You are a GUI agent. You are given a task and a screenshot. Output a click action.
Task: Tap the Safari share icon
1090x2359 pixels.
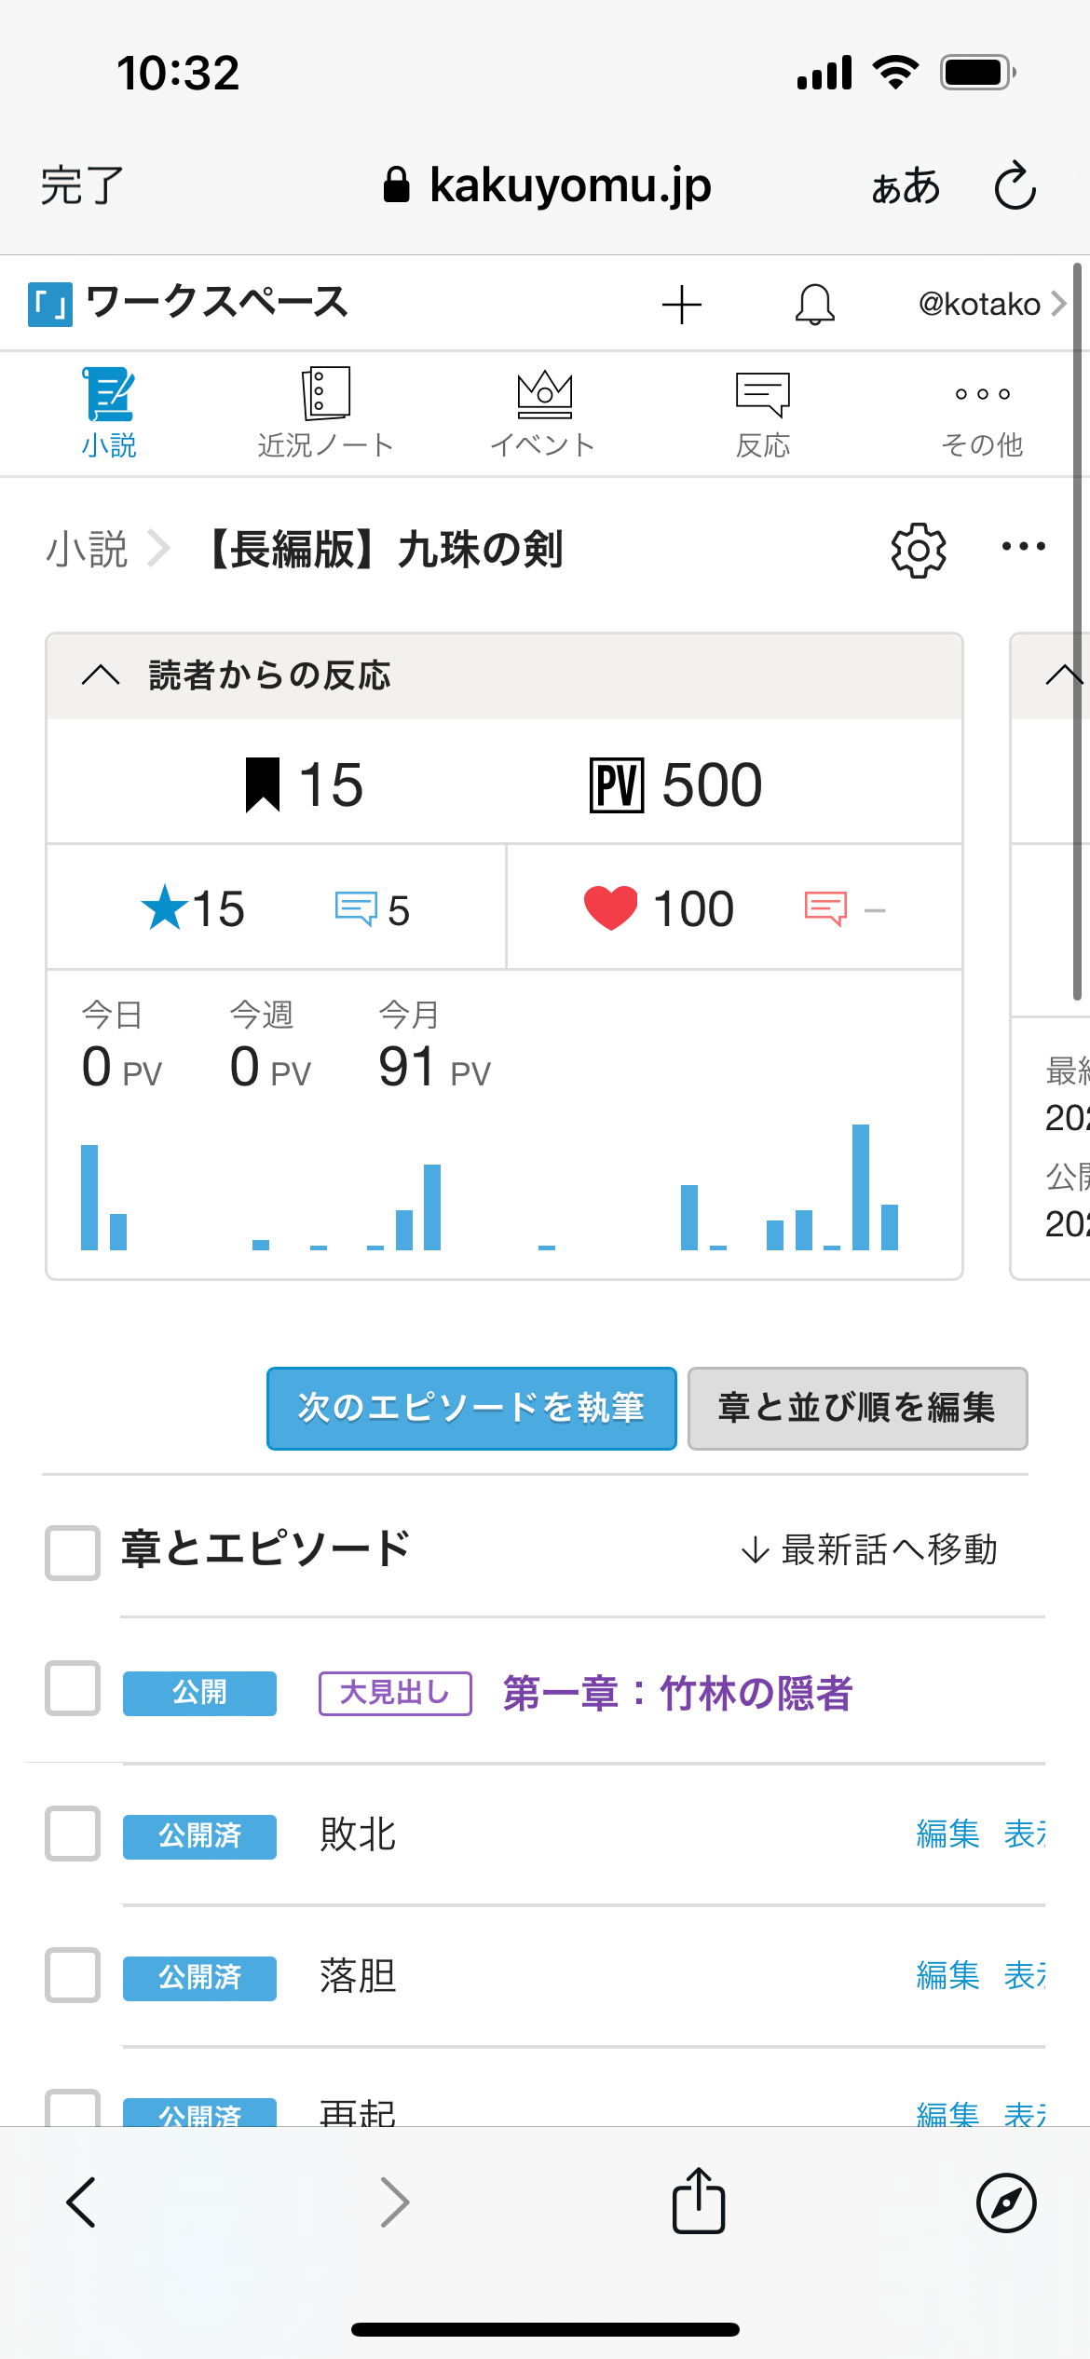click(x=699, y=2202)
